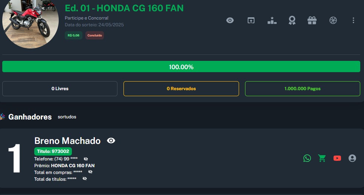This screenshot has height=195, width=364.
Task: Open the green shopping cart icon
Action: [x=322, y=158]
